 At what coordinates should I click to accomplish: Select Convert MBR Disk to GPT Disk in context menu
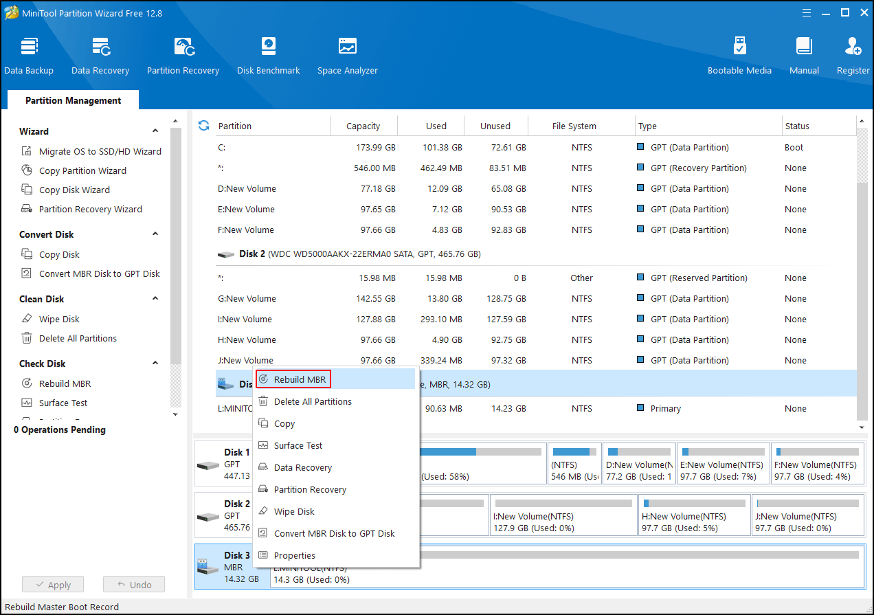(334, 533)
